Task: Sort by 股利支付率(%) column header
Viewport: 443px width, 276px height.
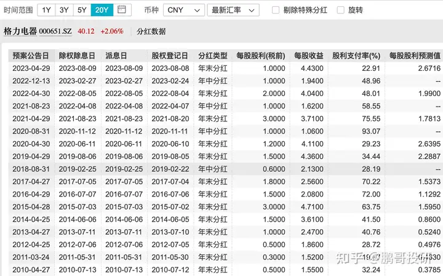Action: click(x=356, y=55)
